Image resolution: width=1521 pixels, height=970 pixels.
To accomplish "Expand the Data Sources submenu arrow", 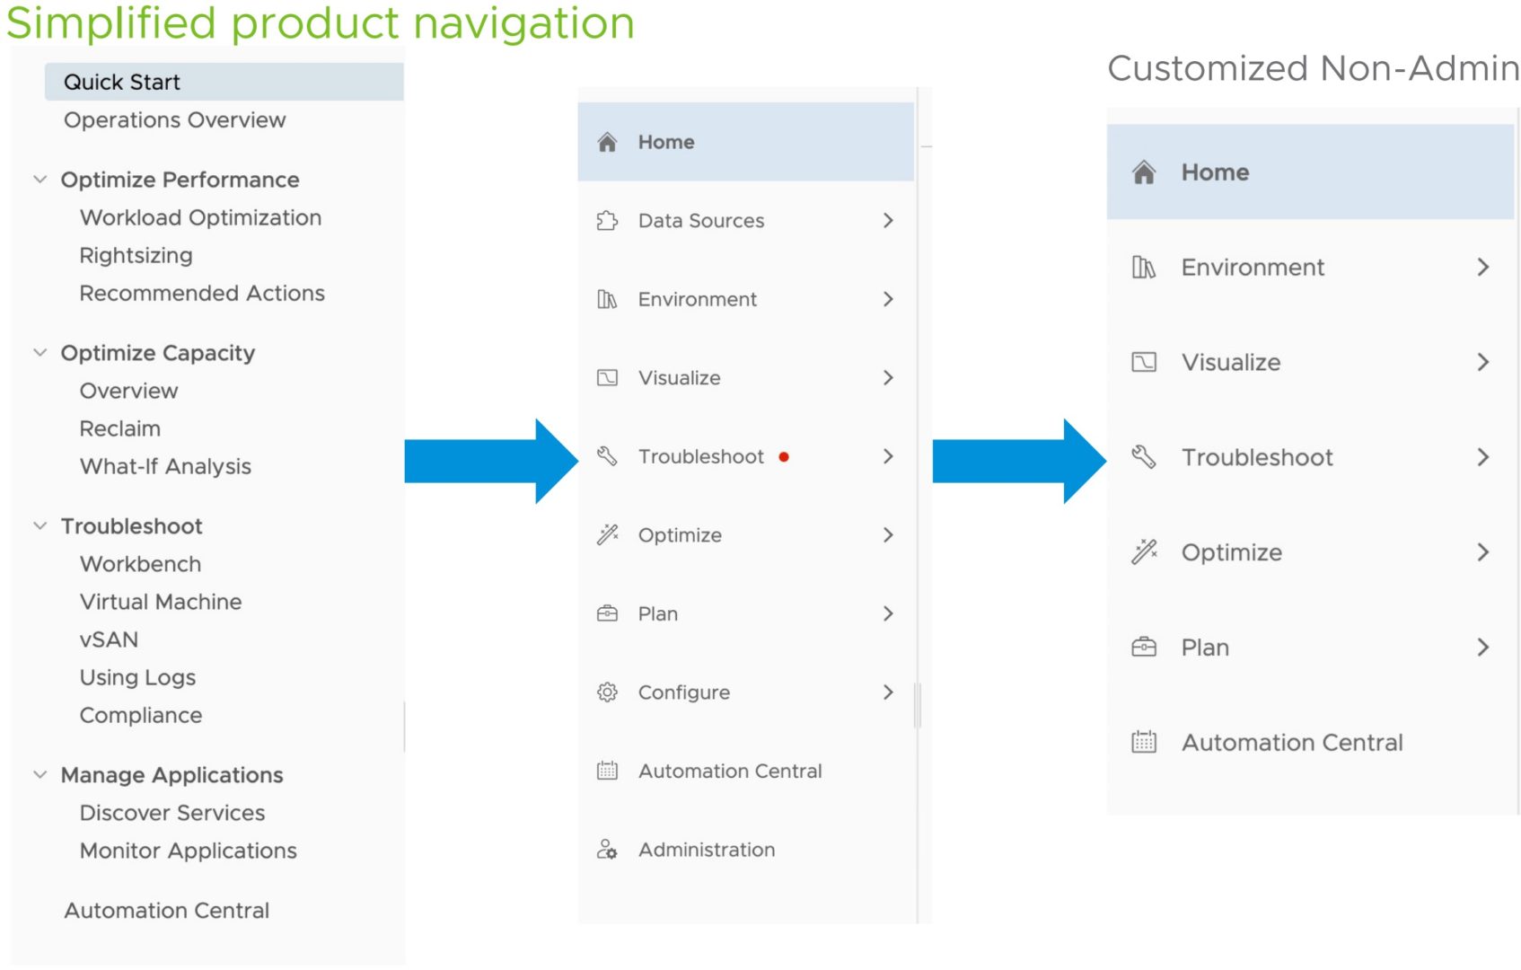I will [888, 221].
